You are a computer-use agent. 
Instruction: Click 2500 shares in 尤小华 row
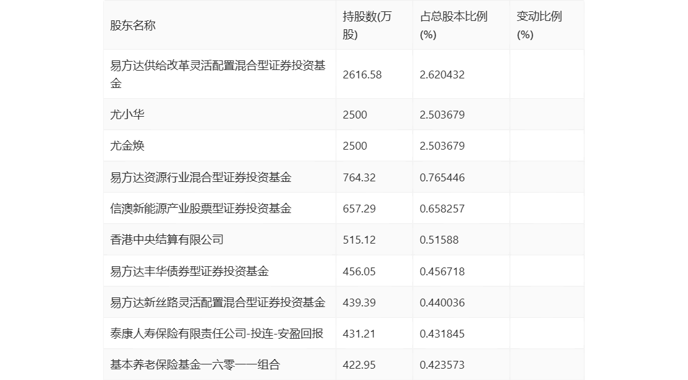(355, 115)
